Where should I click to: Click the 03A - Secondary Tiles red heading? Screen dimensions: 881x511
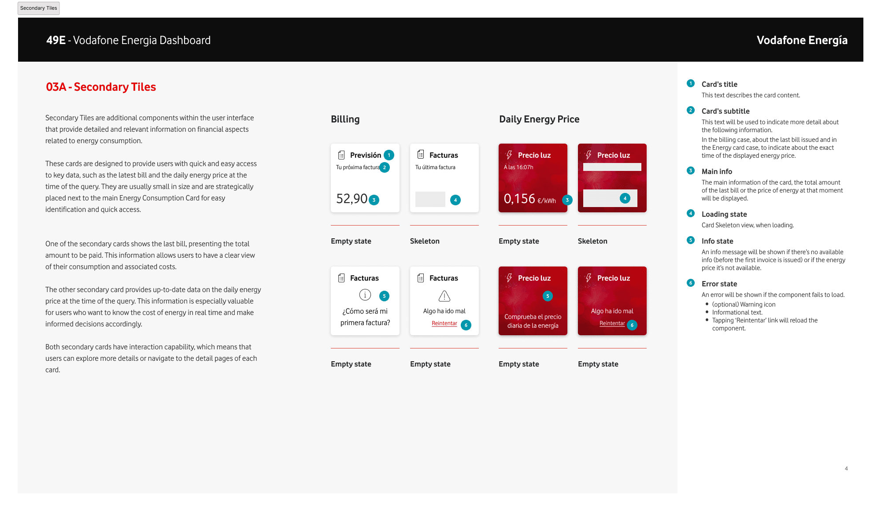click(x=101, y=87)
